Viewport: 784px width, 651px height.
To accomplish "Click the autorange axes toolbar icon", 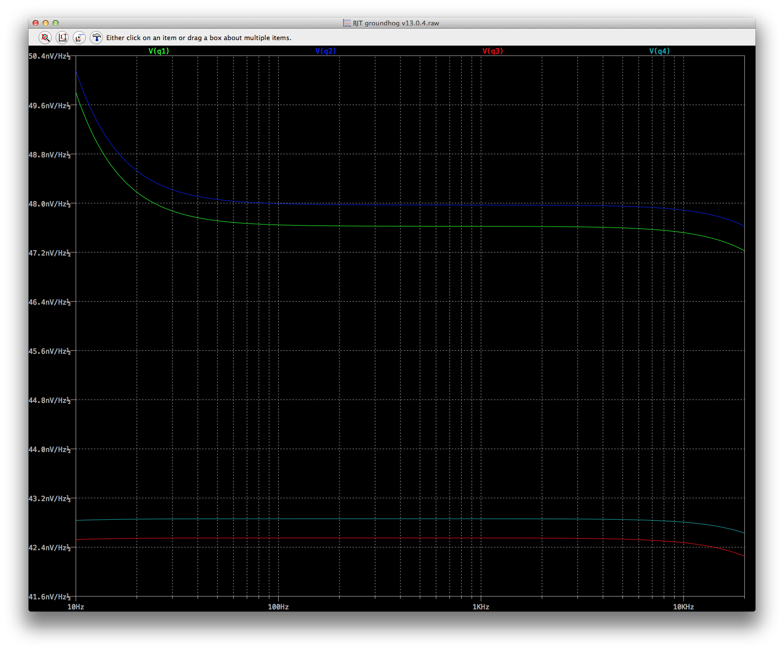I will click(x=62, y=38).
